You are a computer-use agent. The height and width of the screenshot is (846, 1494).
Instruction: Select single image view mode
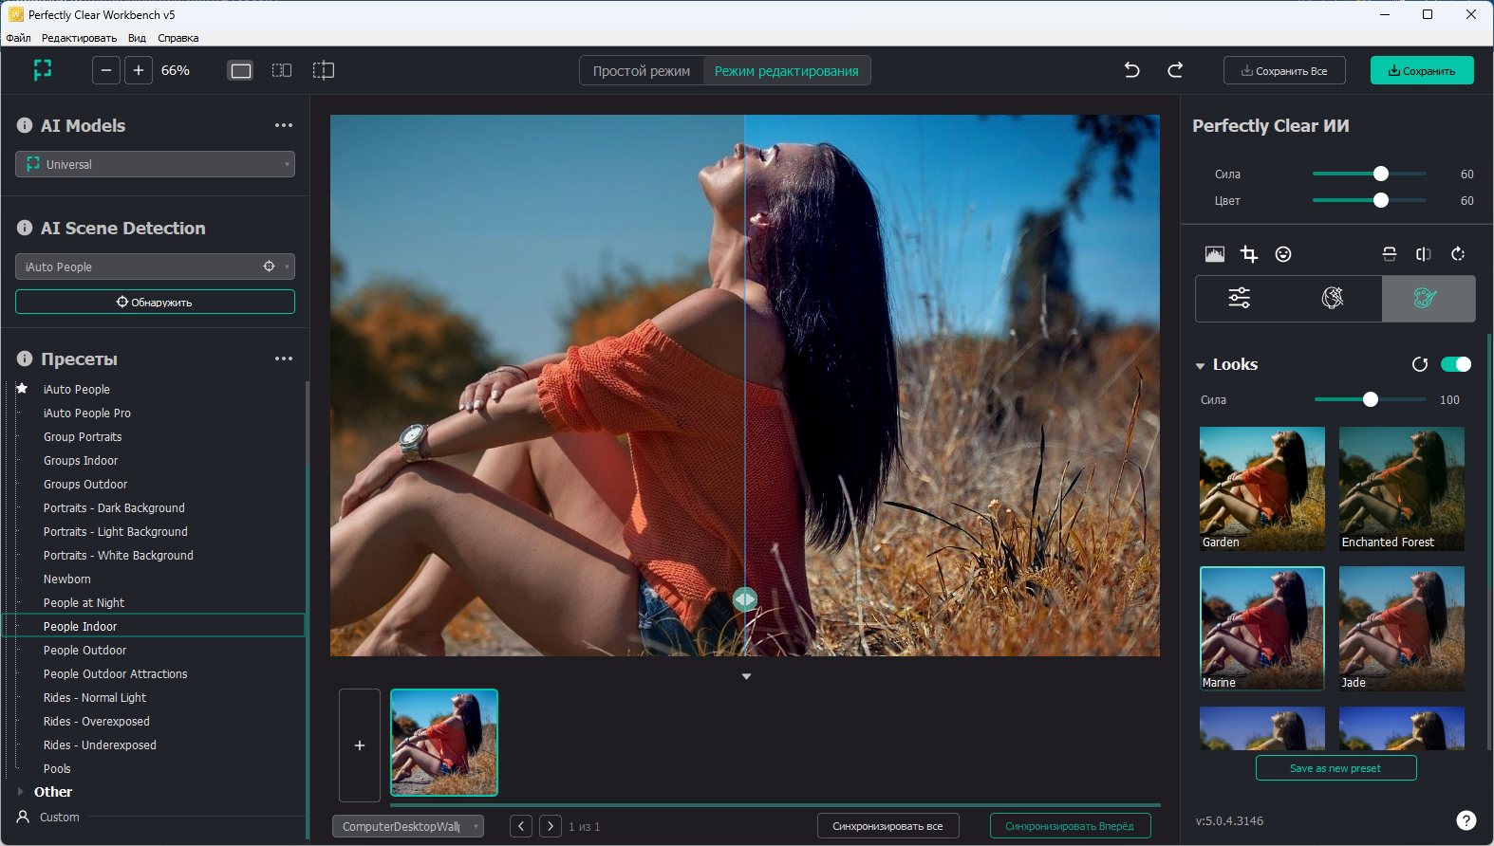(241, 70)
